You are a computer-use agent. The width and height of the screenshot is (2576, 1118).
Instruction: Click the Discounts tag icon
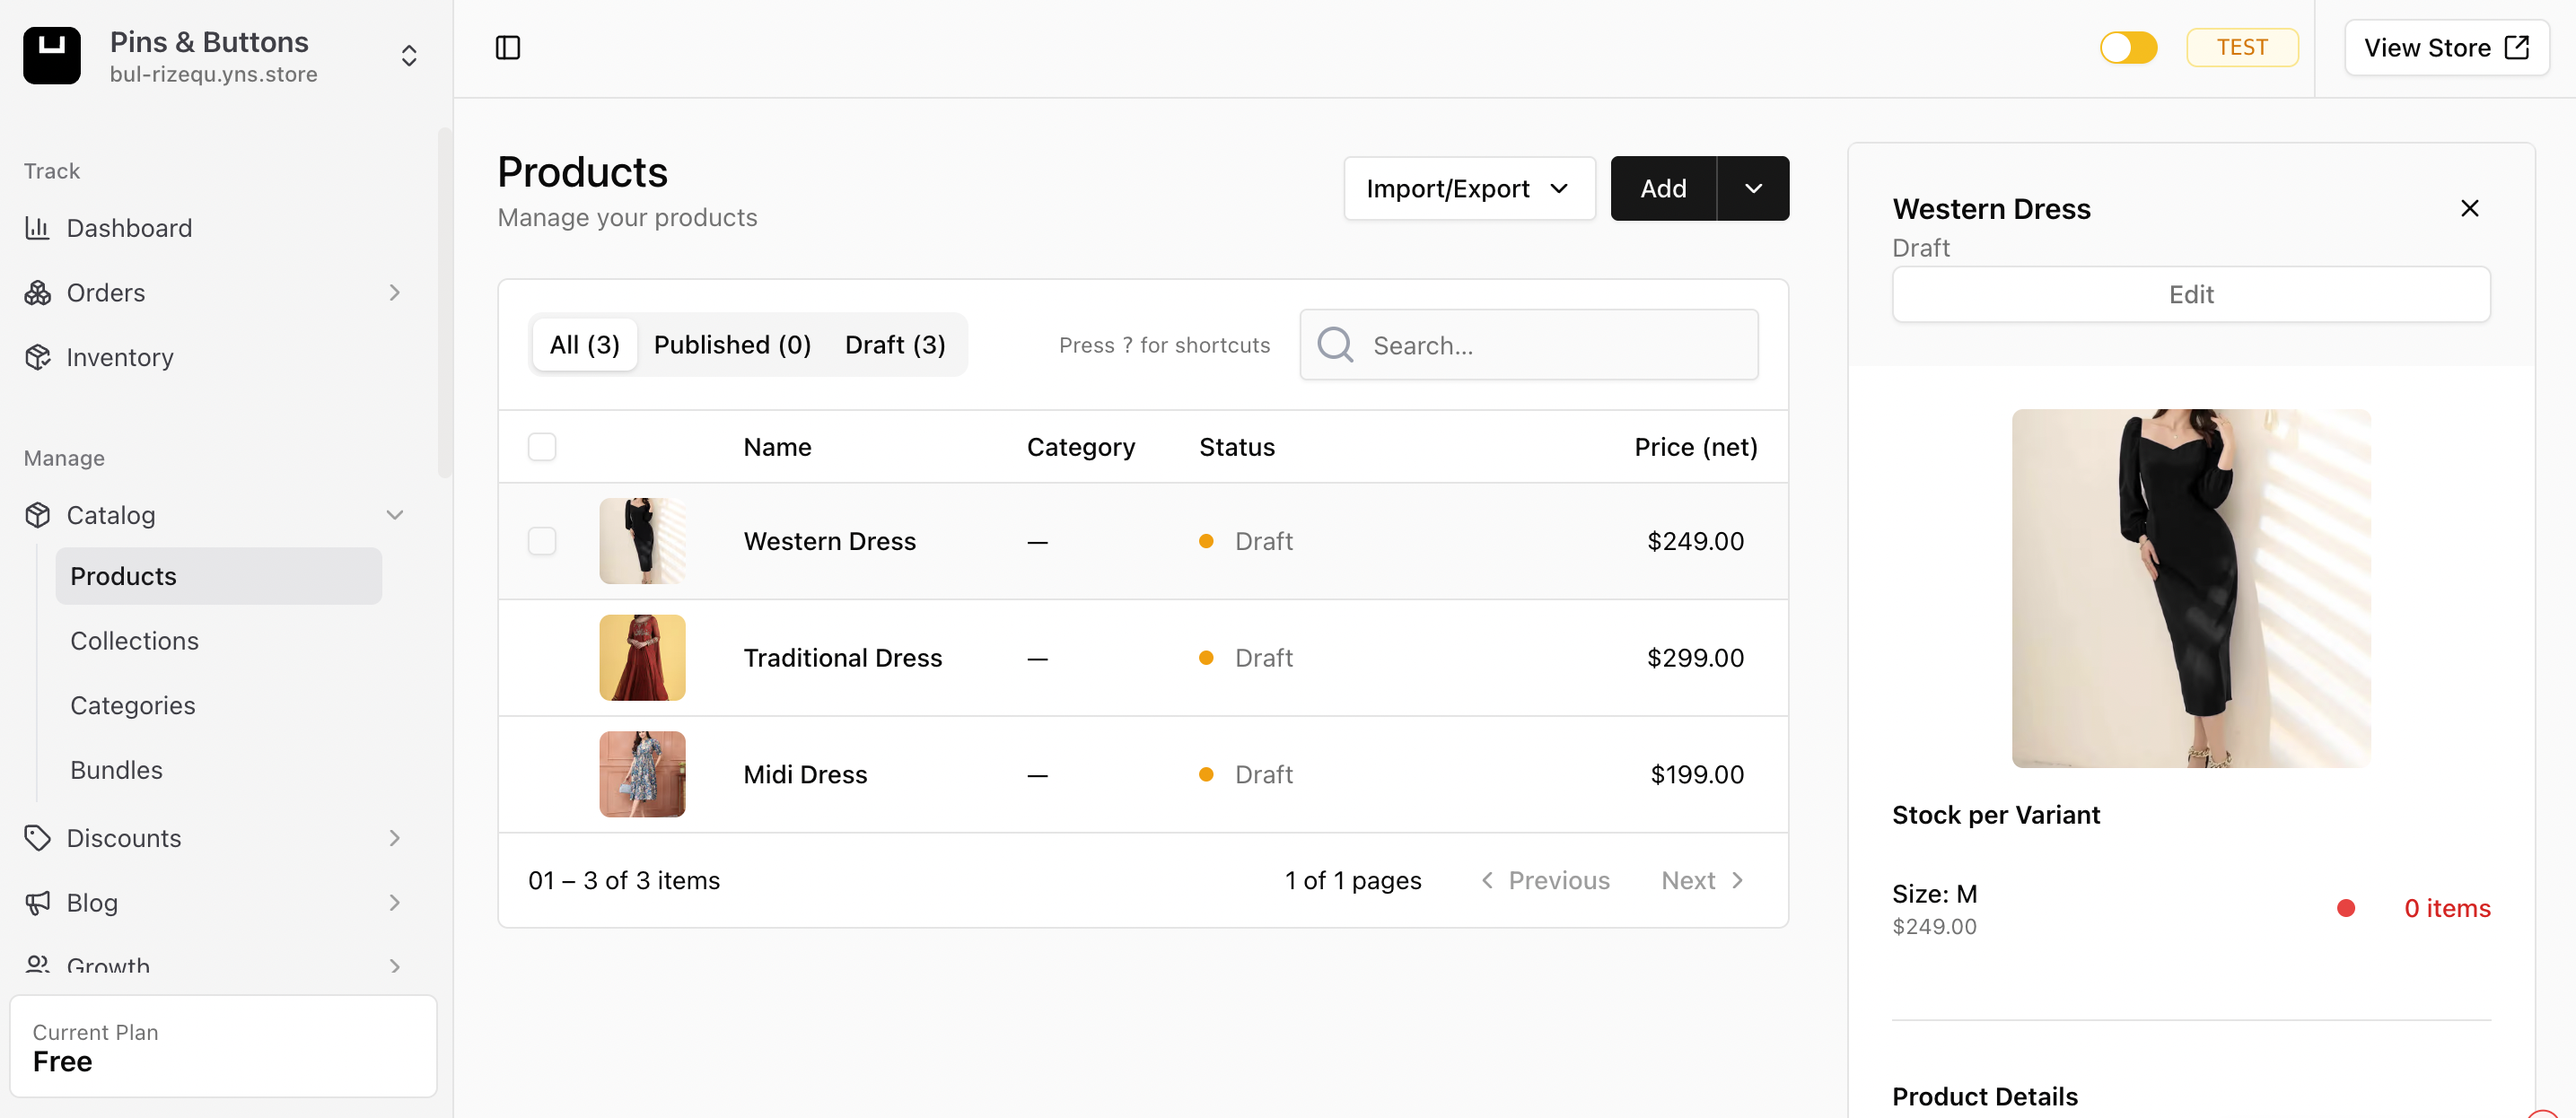coord(37,838)
